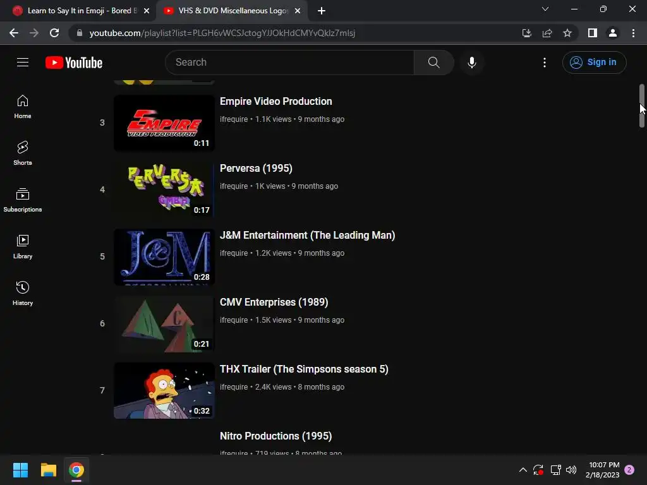
Task: Open the volume control in system tray
Action: point(571,470)
